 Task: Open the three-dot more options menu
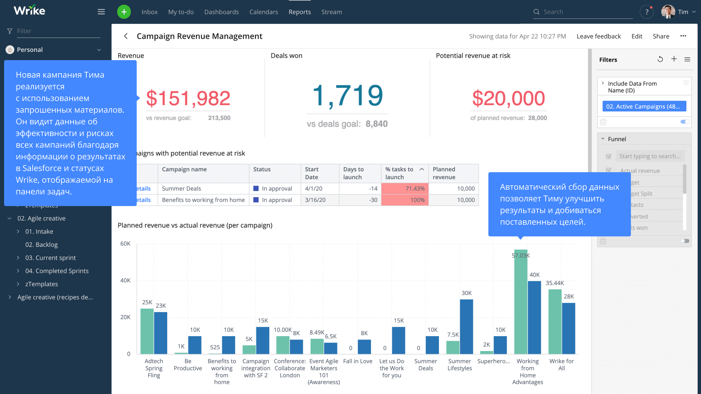(x=683, y=36)
